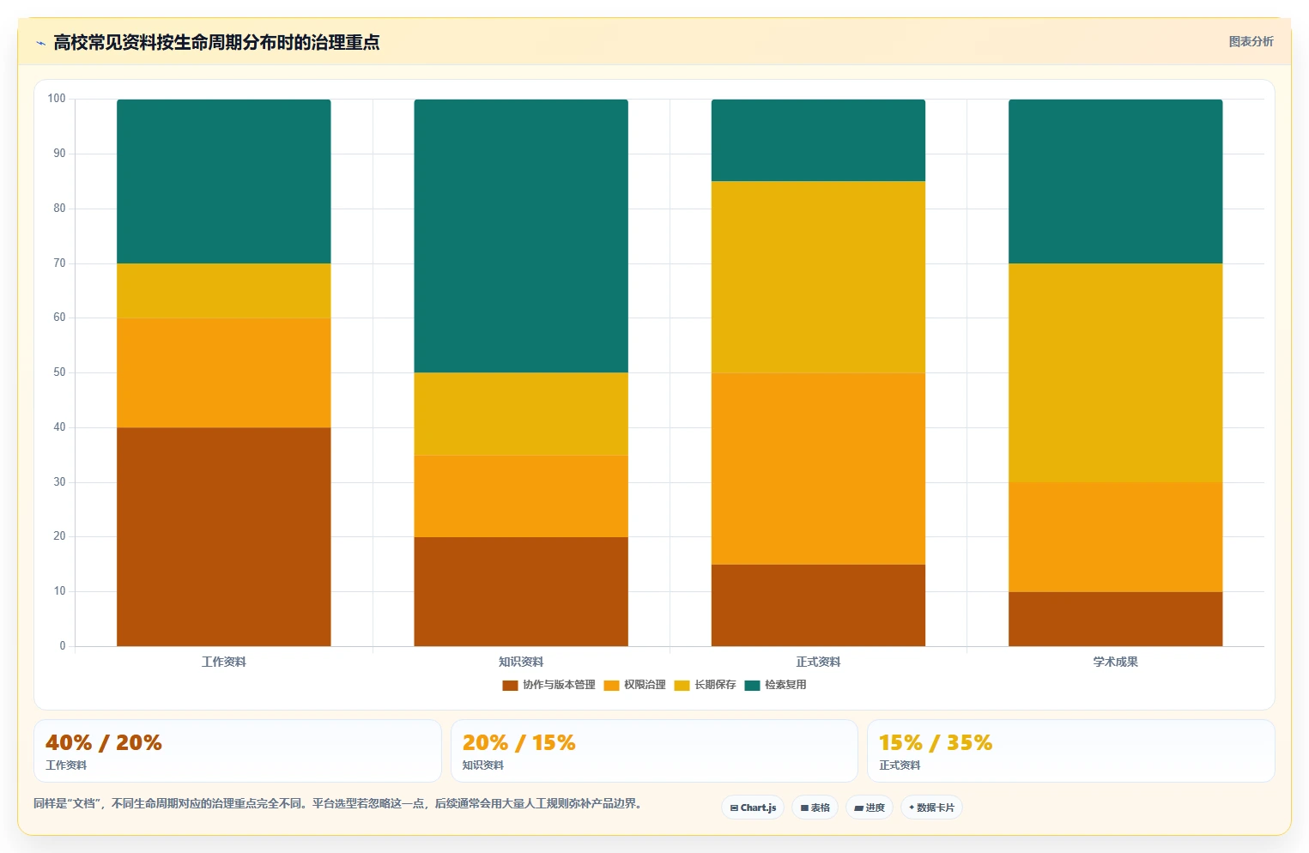Click the 图表分析 label in the header
Image resolution: width=1309 pixels, height=853 pixels.
click(x=1251, y=41)
